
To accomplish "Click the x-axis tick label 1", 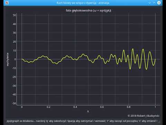I will (x=155, y=107).
